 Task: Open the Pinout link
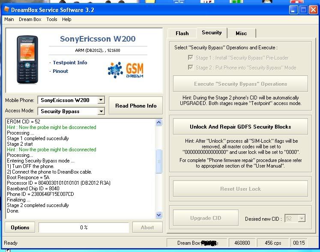click(x=60, y=71)
